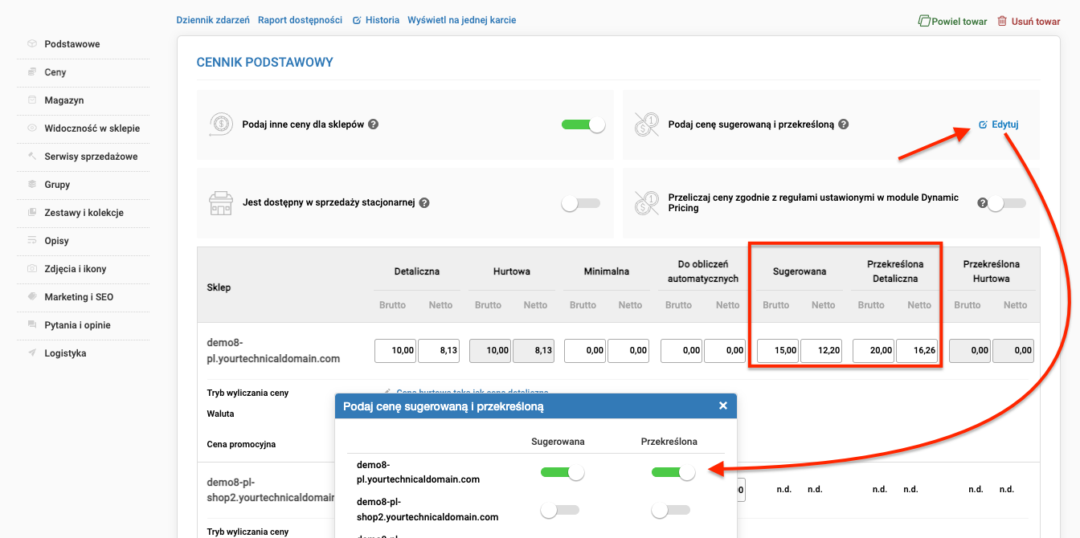
Task: Open Historia link
Action: [x=376, y=20]
